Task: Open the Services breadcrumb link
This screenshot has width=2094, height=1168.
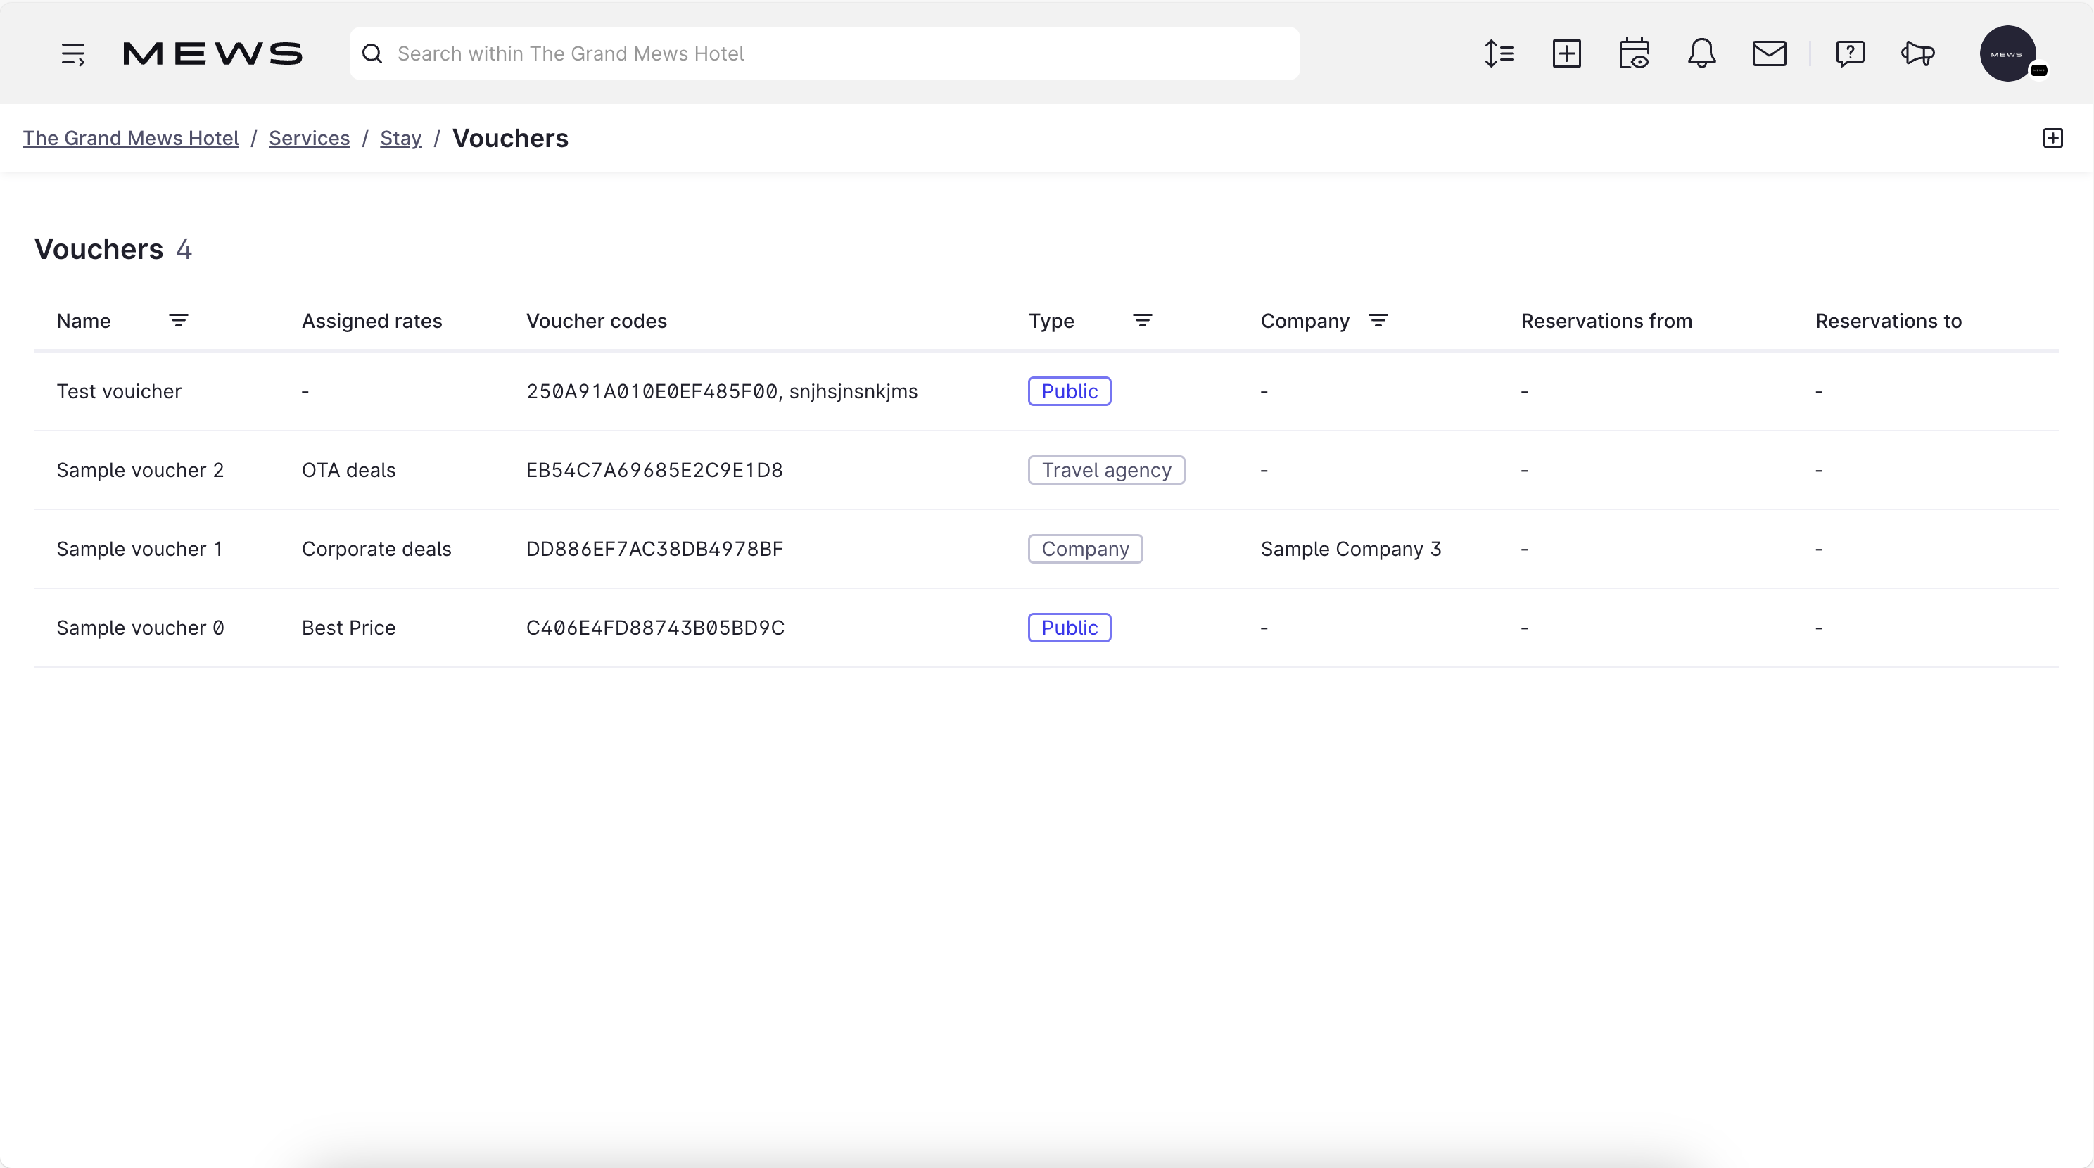Action: coord(309,137)
